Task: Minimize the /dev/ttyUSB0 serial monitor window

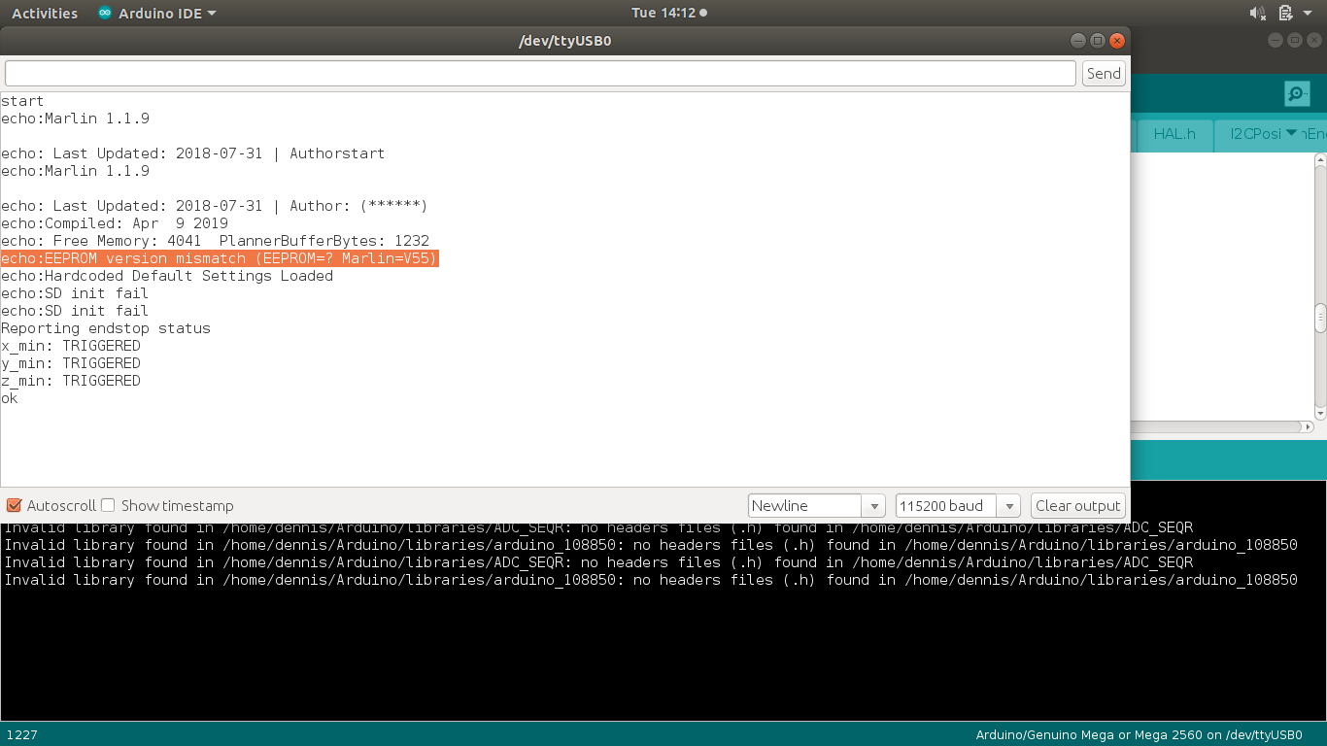Action: 1077,41
